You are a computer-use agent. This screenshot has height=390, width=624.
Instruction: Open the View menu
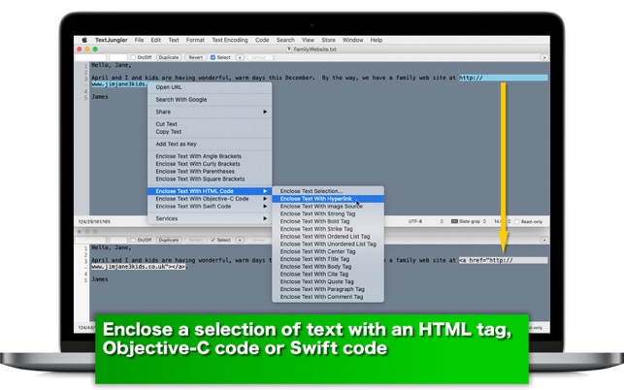point(308,40)
